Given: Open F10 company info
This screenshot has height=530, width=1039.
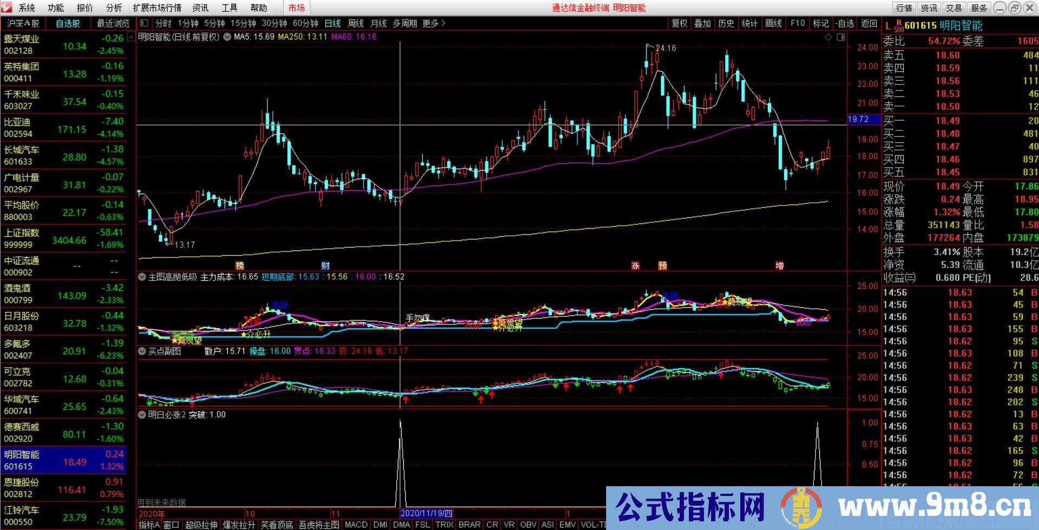Looking at the screenshot, I should (x=797, y=23).
